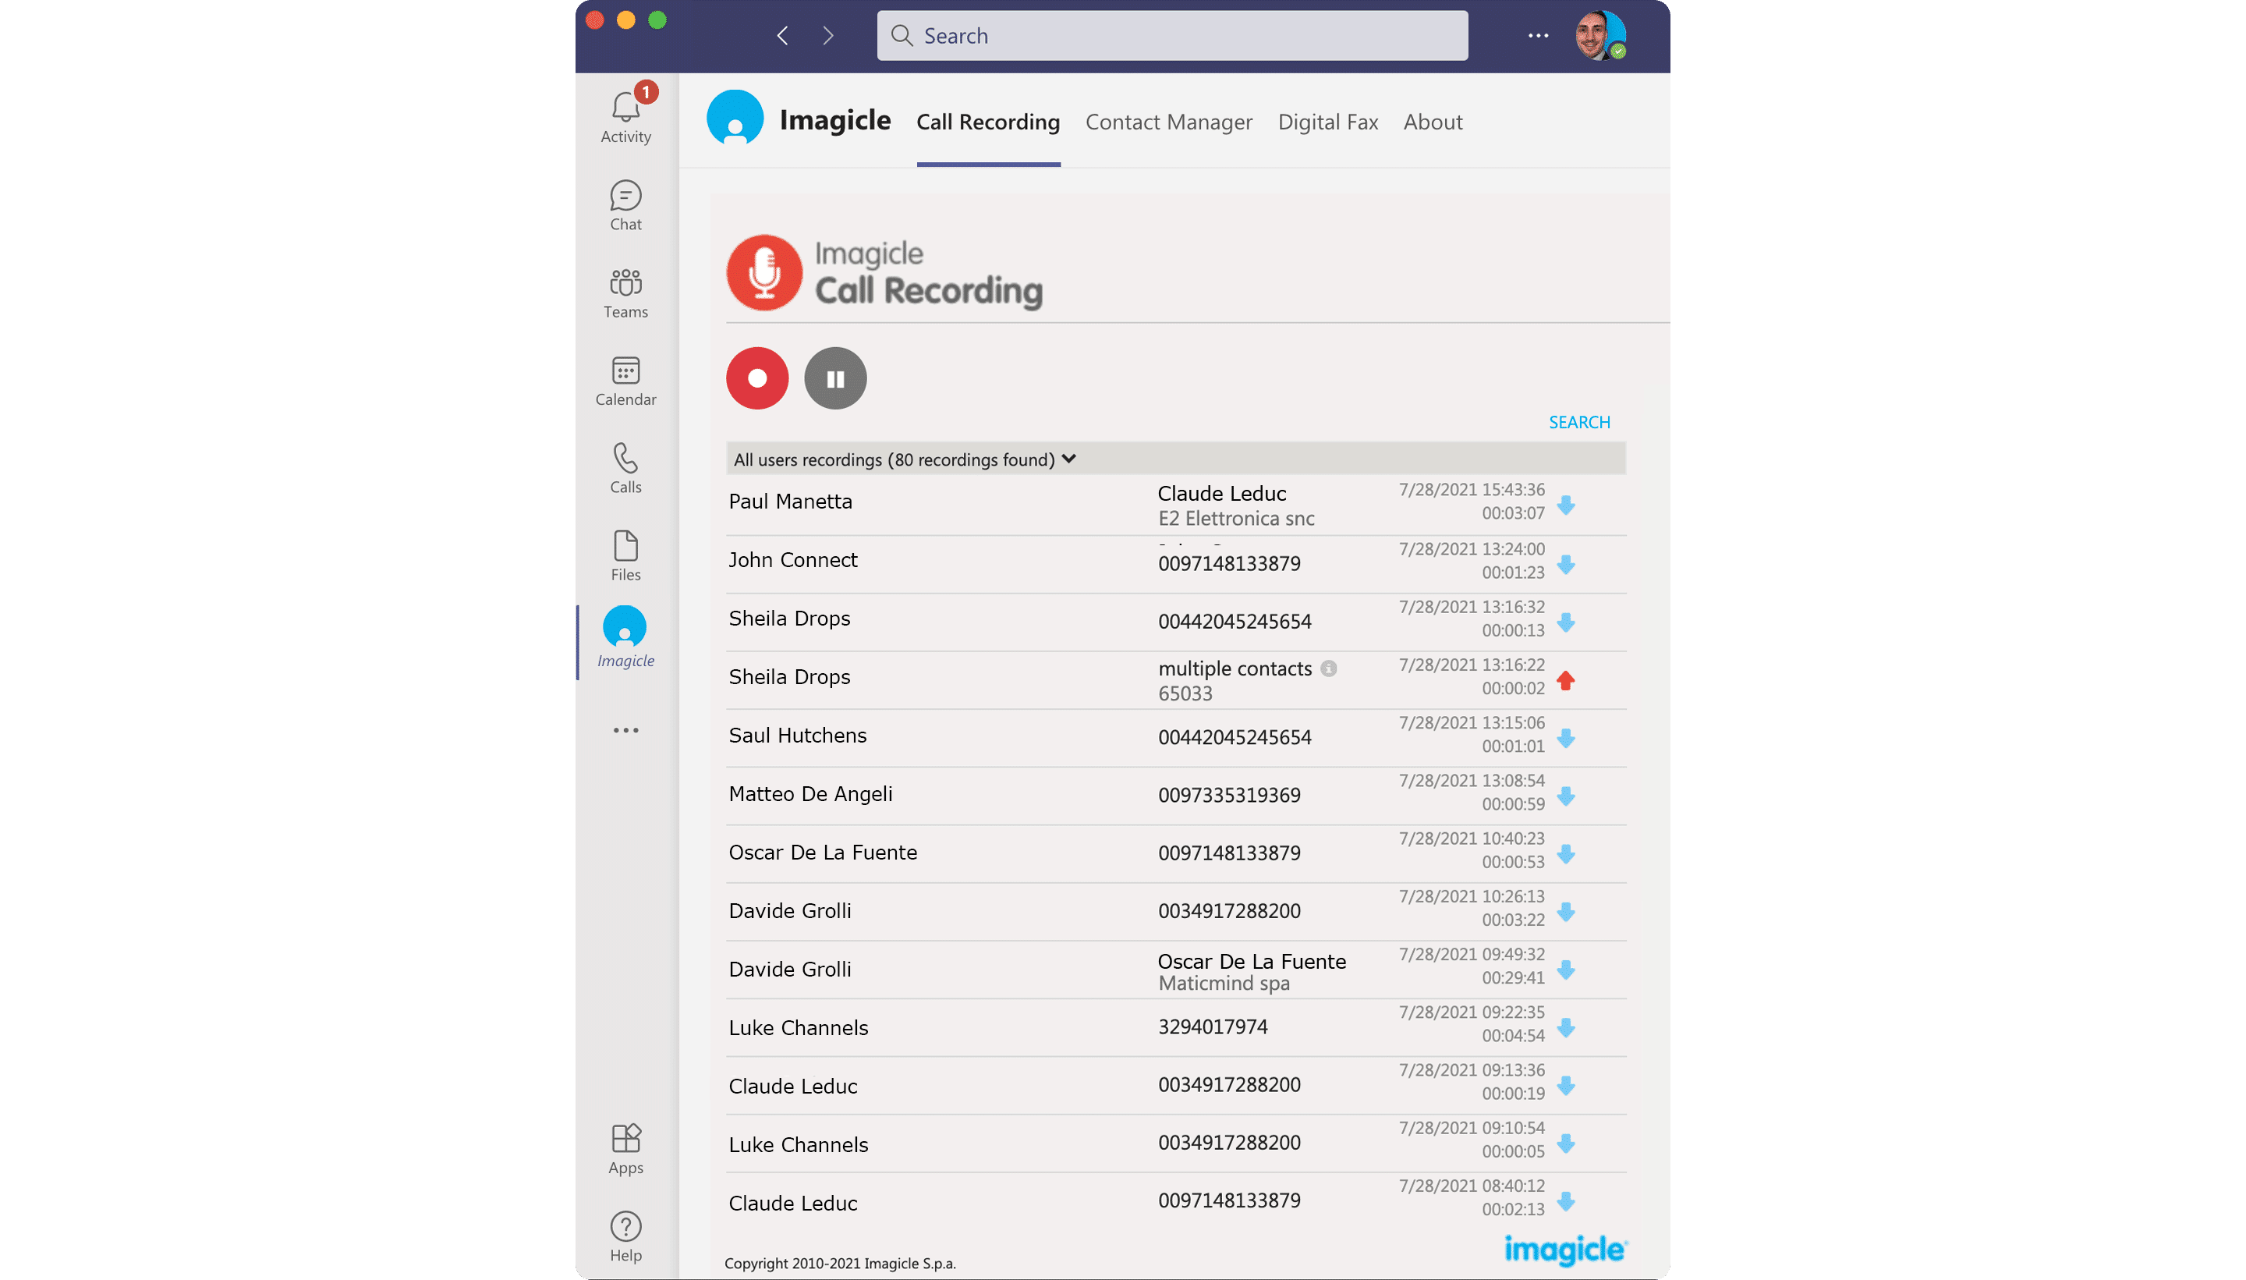This screenshot has width=2246, height=1280.
Task: Click the SEARCH link above recordings
Action: (1578, 422)
